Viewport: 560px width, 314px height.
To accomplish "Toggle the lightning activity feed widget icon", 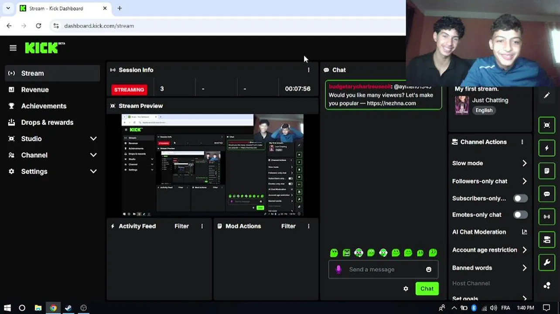I will point(547,148).
